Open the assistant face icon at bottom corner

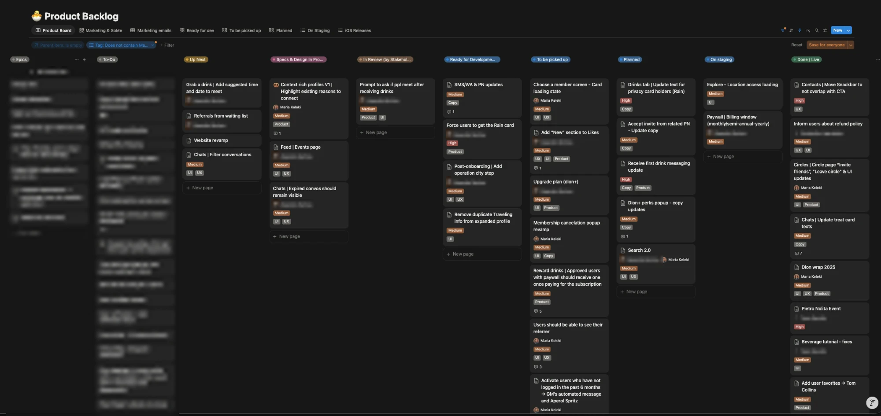pos(872,402)
